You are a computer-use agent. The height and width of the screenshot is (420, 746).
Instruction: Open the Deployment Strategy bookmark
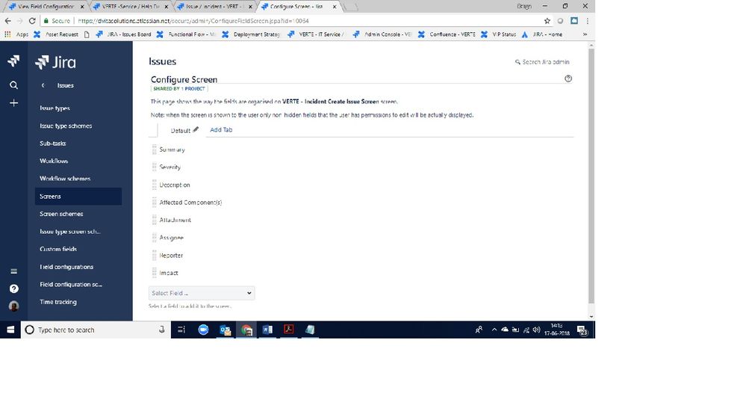[251, 34]
